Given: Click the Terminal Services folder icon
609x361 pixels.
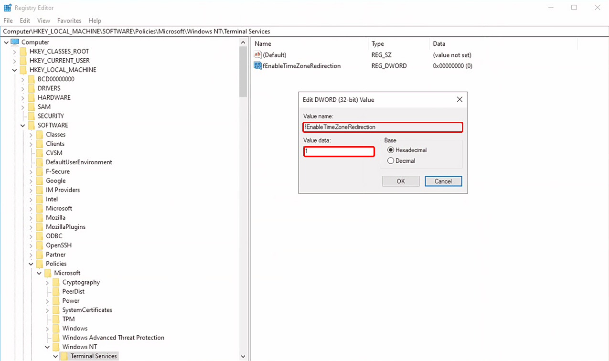Looking at the screenshot, I should click(x=64, y=356).
